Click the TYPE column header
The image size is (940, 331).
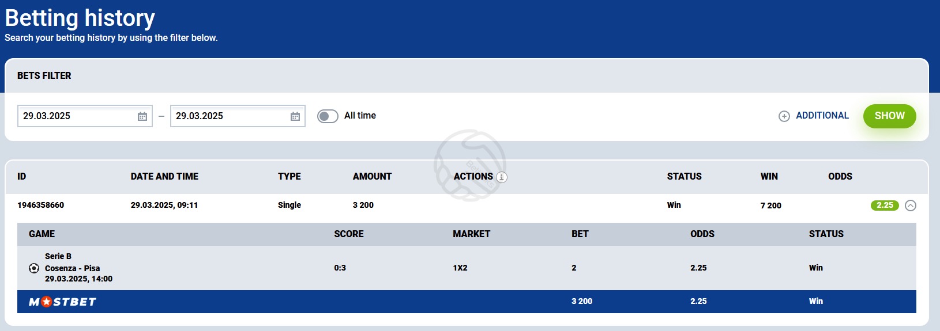289,177
